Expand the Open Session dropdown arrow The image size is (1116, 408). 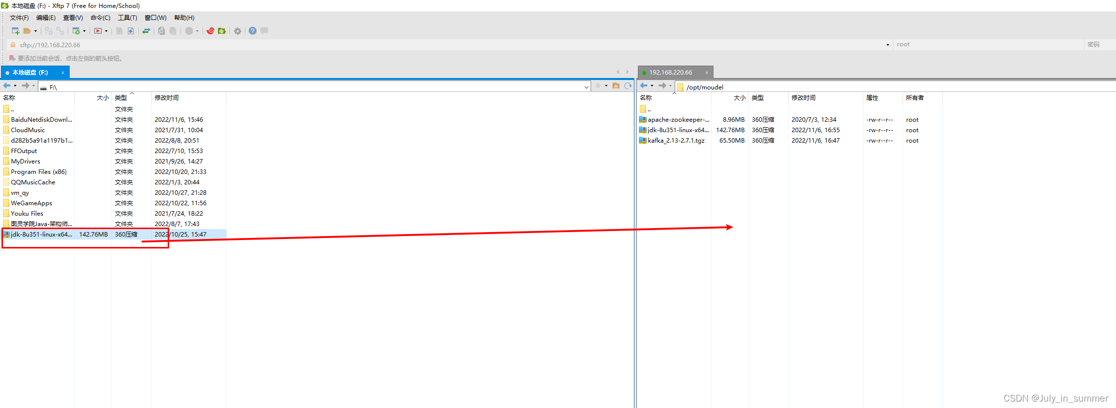point(35,31)
